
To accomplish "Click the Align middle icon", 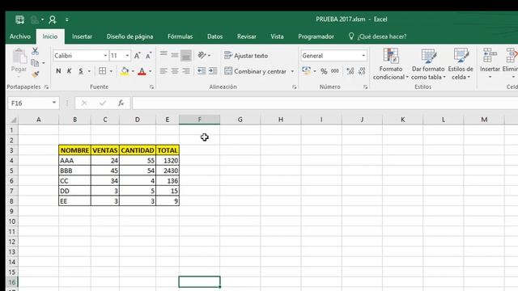I will (x=175, y=55).
